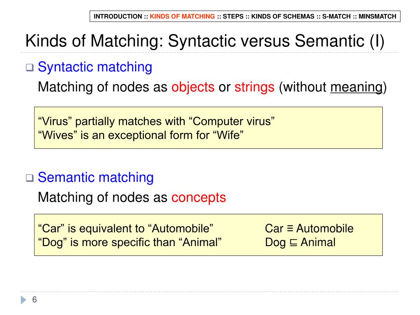Click the blue "Syntactic matching" heading
The width and height of the screenshot is (420, 315).
[x=95, y=67]
